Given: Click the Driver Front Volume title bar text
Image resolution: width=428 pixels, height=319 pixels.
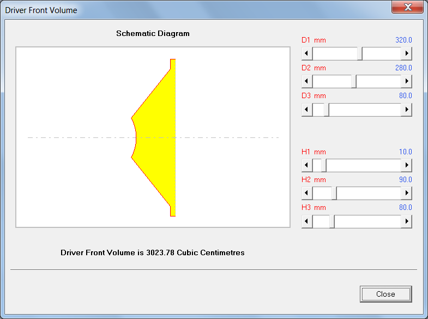Looking at the screenshot, I should 41,10.
